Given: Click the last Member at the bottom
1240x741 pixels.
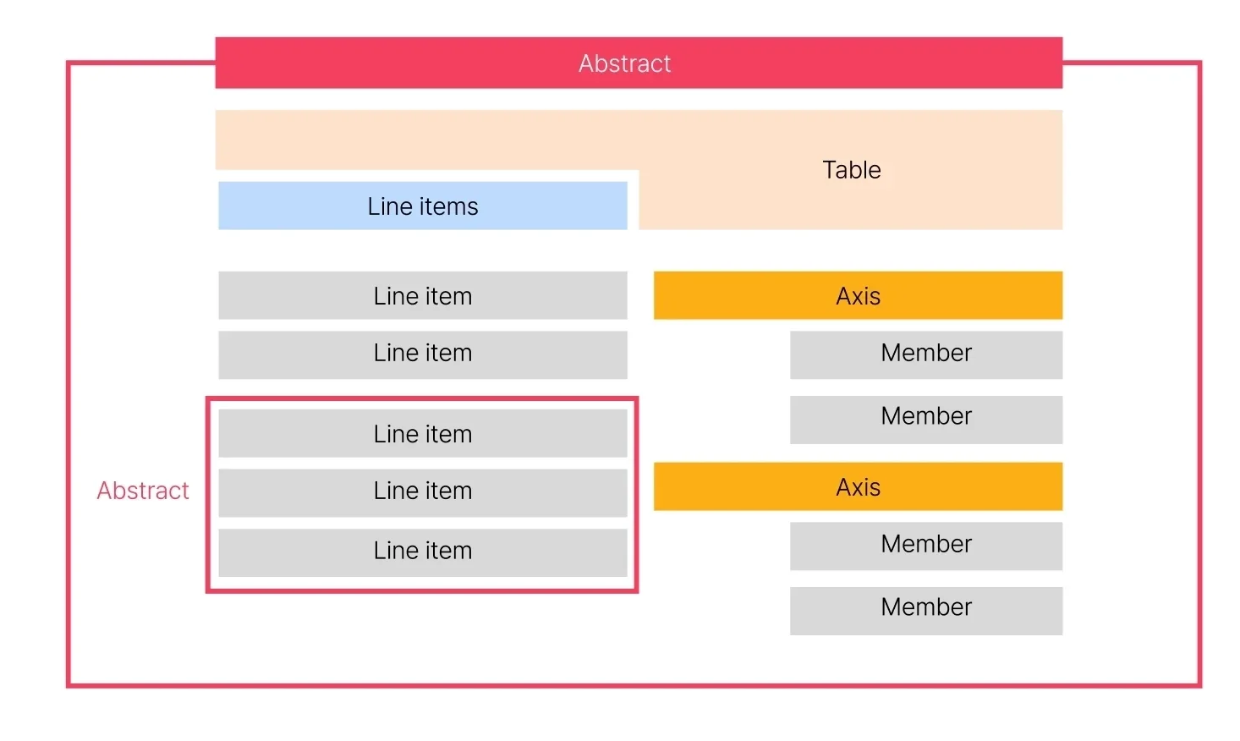Looking at the screenshot, I should pos(926,610).
